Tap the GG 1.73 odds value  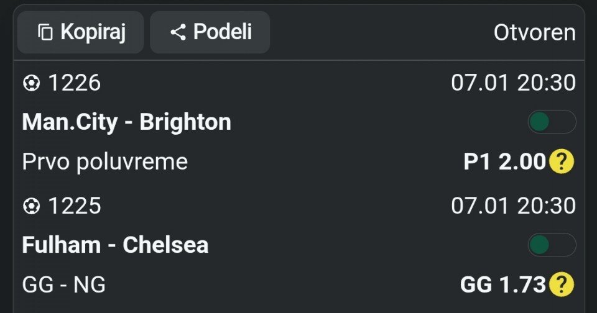(502, 285)
